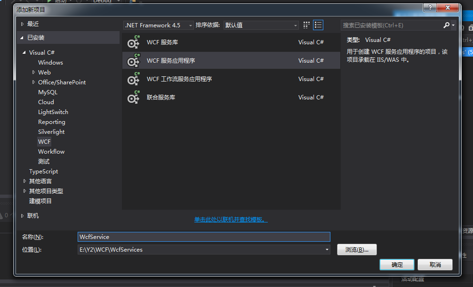Switch to medium icons grid view
Image resolution: width=473 pixels, height=287 pixels.
point(306,25)
